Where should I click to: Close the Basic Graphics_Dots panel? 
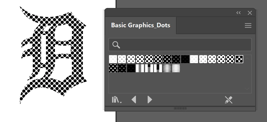tap(250, 13)
